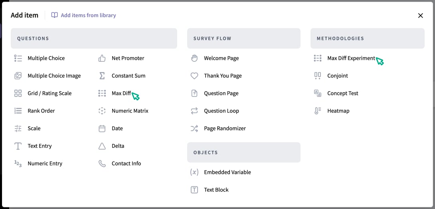Choose the Constant Sum sigma icon
The height and width of the screenshot is (209, 435).
pos(102,76)
